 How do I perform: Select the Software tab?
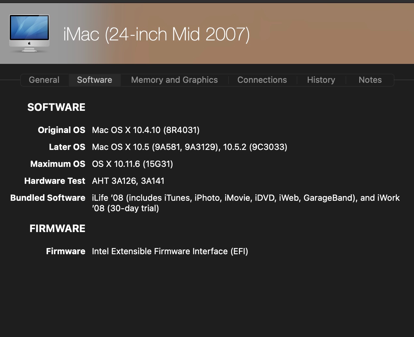[95, 80]
